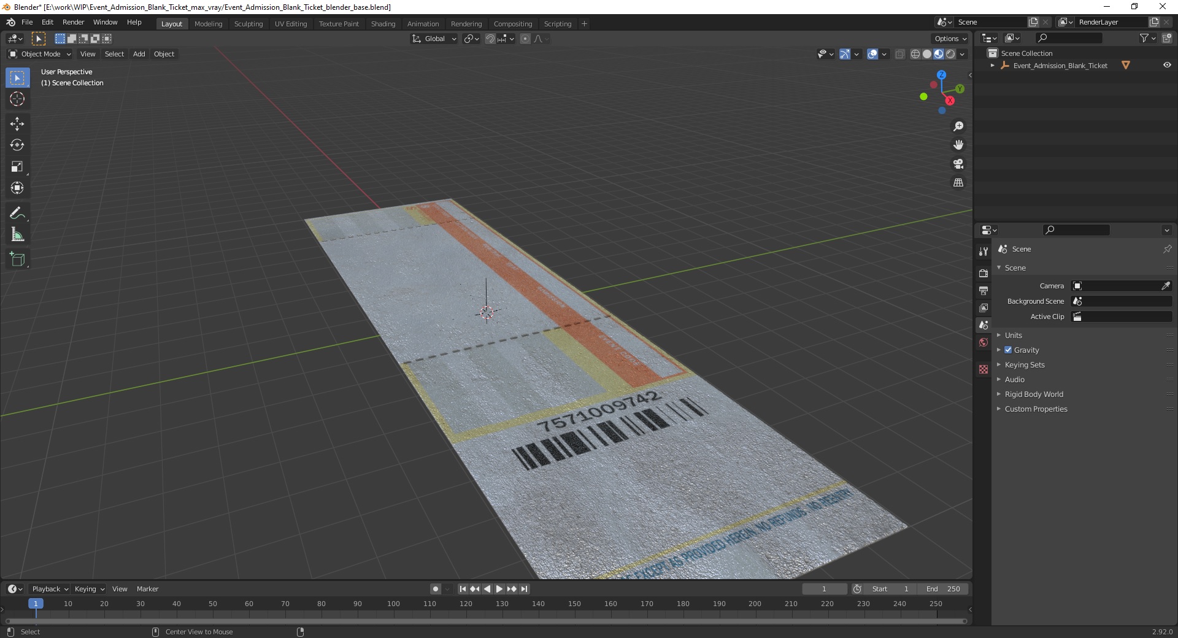Viewport: 1178px width, 638px height.
Task: Open the View Layer properties tab
Action: click(984, 307)
